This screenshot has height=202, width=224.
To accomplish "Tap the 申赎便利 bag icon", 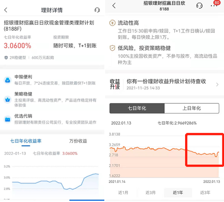I will click(7, 80).
